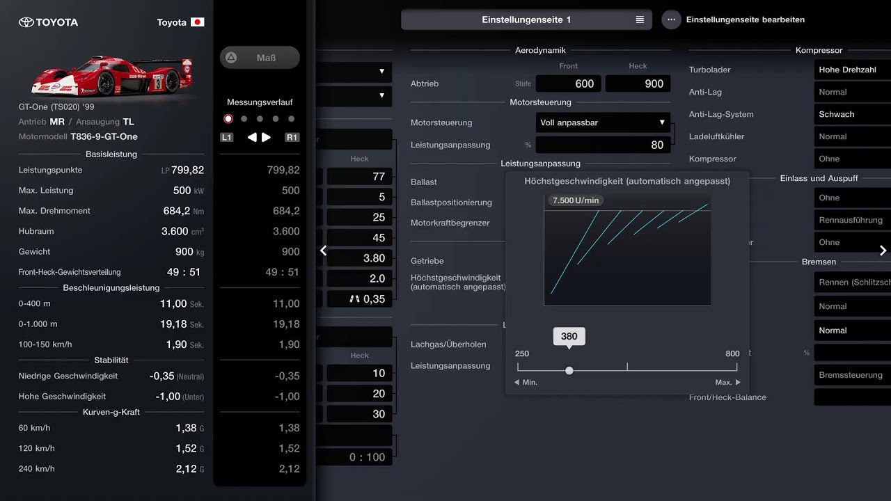Select the second Messungsverlauf dot
The width and height of the screenshot is (891, 501).
click(x=244, y=119)
